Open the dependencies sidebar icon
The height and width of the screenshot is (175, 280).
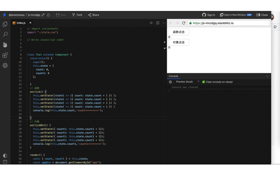[5, 55]
